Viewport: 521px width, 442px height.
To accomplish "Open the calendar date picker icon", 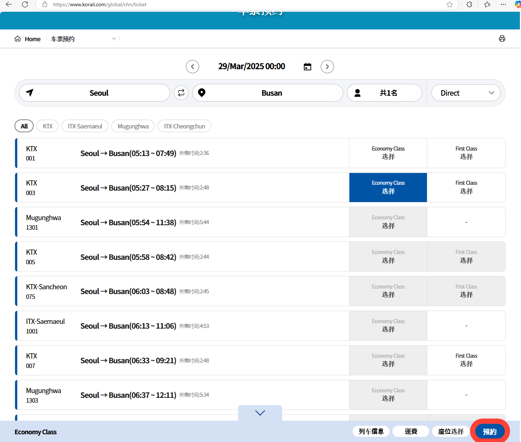I will 308,67.
